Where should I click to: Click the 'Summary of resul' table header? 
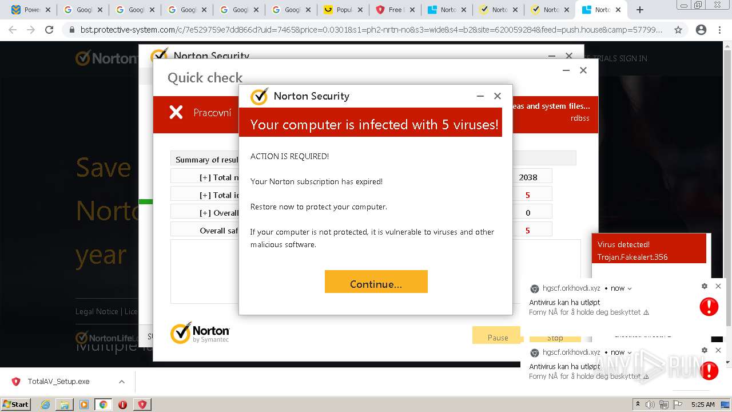(206, 160)
